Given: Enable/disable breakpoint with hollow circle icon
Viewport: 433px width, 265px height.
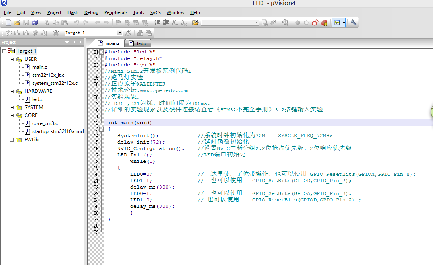Looking at the screenshot, I should coord(306,23).
